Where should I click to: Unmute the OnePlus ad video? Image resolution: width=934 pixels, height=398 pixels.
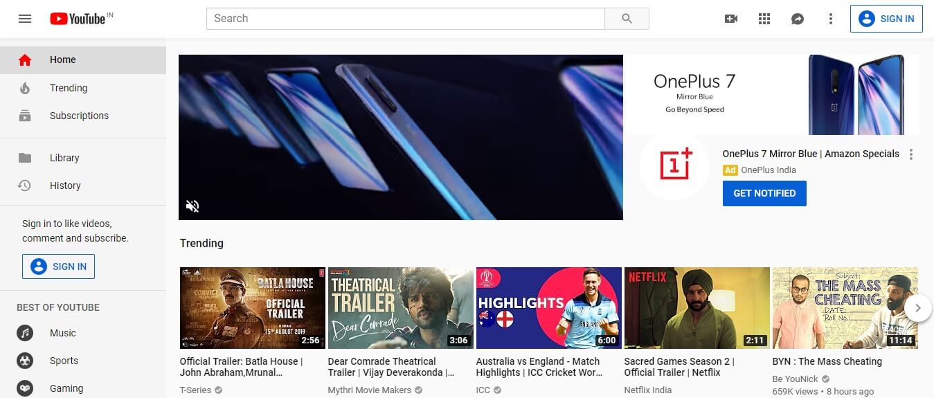[192, 206]
